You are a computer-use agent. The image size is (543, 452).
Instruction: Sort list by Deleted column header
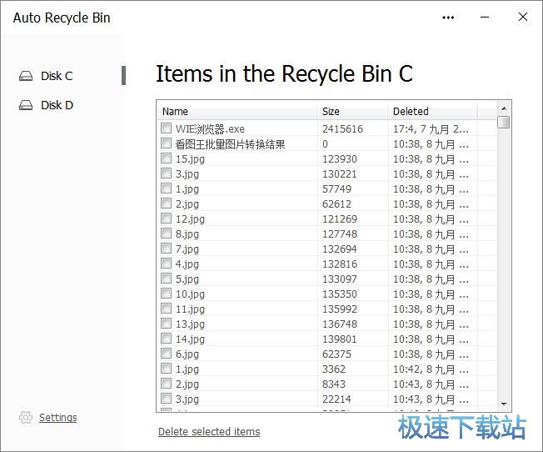[432, 112]
